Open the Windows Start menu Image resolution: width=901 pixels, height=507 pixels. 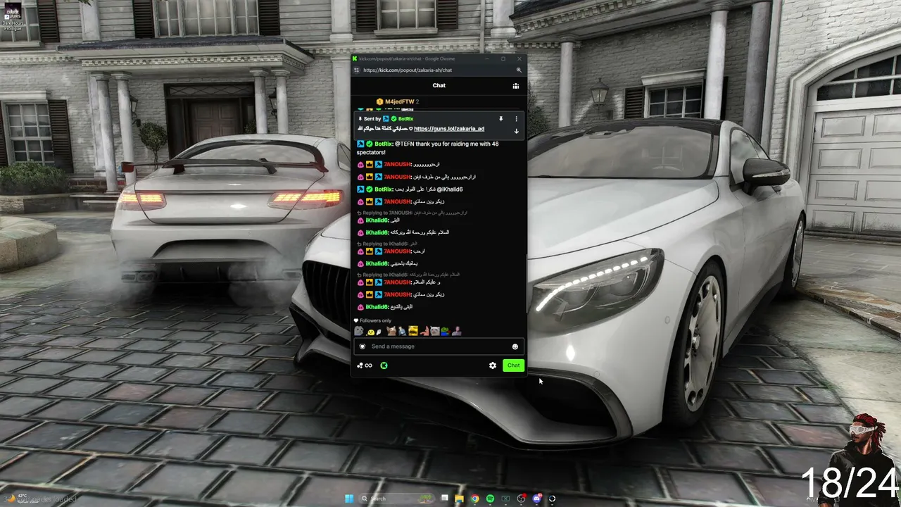[x=350, y=499]
